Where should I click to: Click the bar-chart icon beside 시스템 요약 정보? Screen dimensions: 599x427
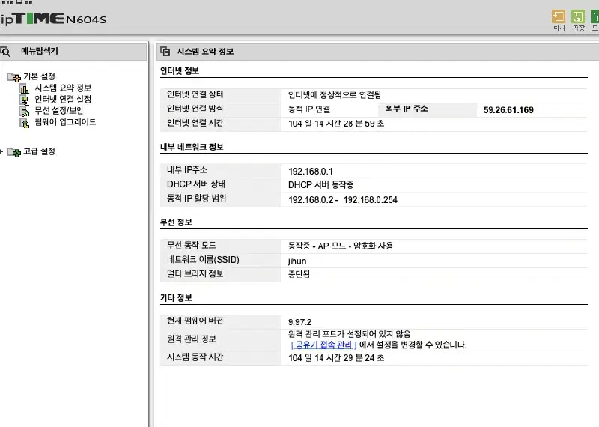[x=24, y=88]
